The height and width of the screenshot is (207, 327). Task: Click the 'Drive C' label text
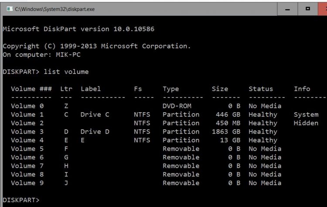(x=95, y=115)
